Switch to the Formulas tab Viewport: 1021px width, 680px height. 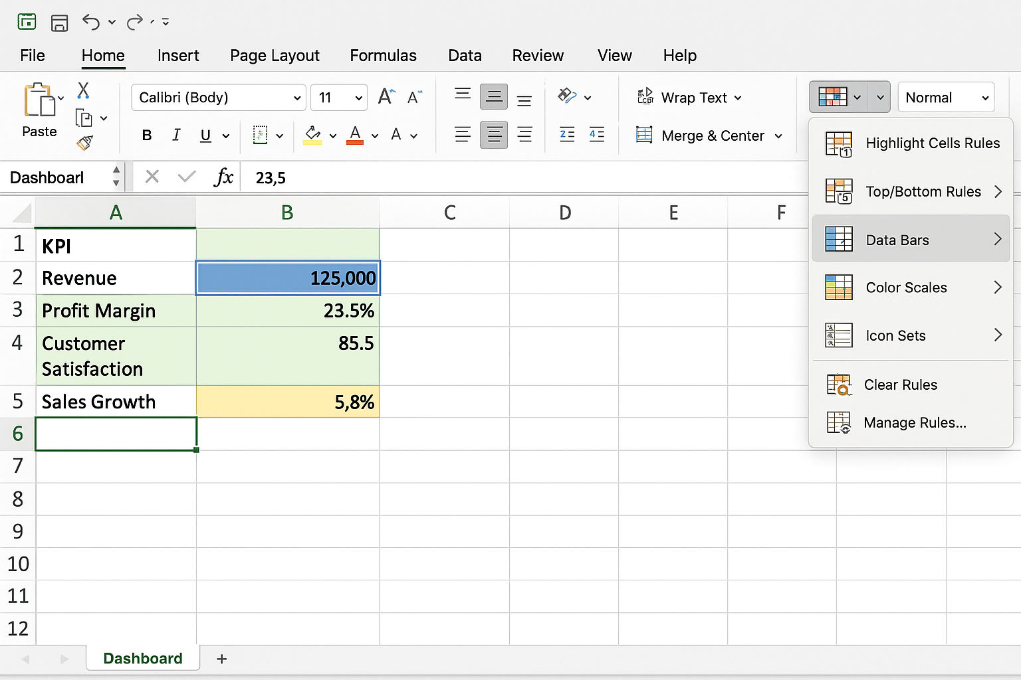(384, 56)
